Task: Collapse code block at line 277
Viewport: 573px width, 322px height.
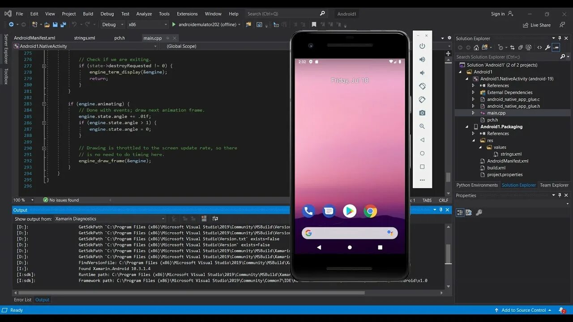Action: (44, 66)
